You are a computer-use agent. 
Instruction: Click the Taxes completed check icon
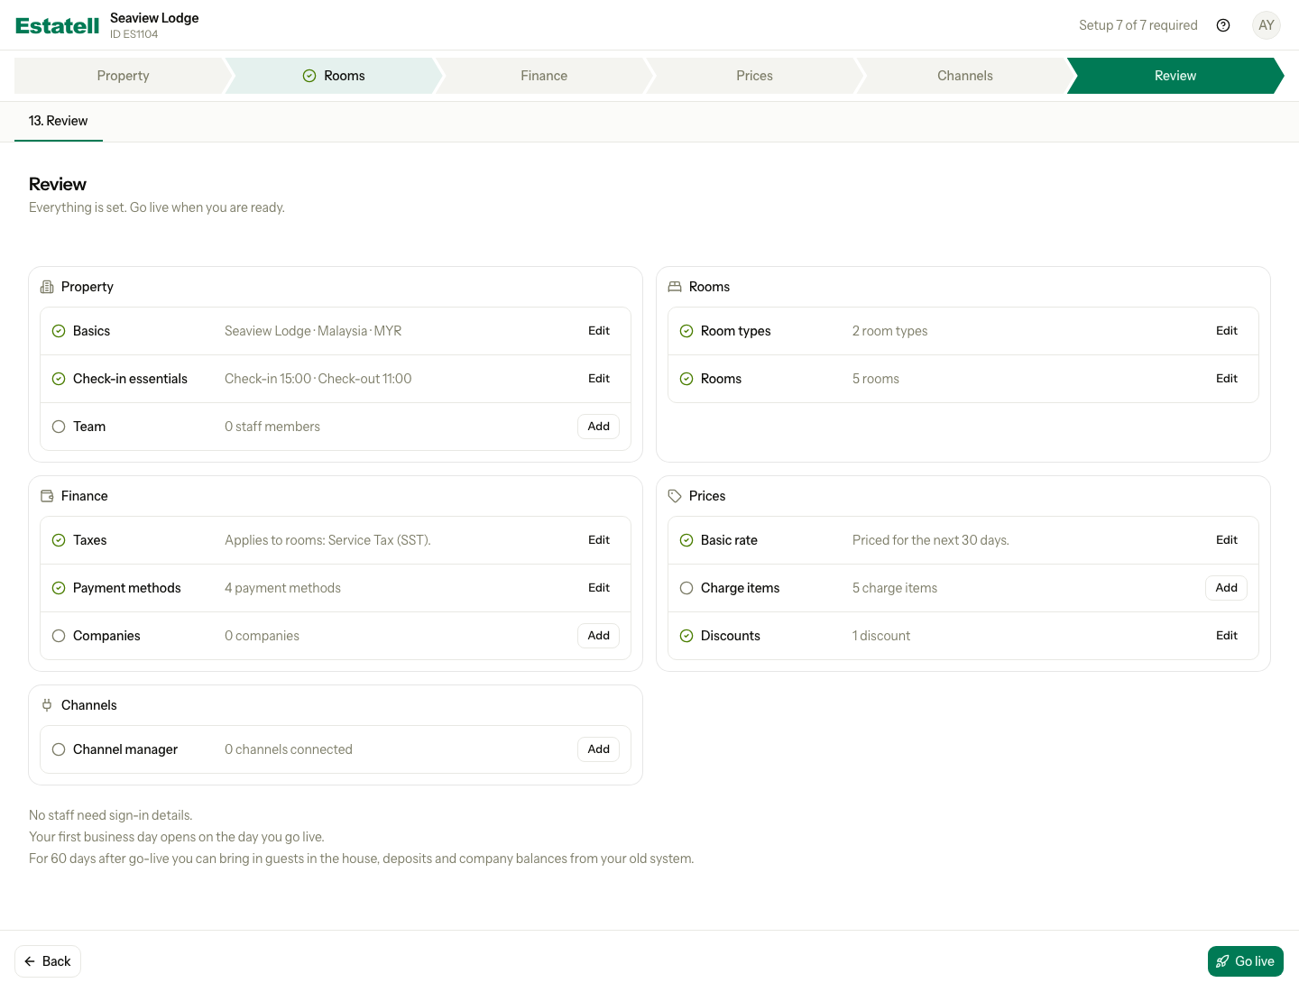59,540
